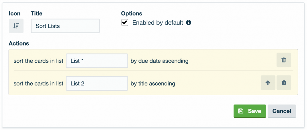Viewport: 307px width, 130px height.
Task: Move the List 2 action up
Action: point(268,83)
